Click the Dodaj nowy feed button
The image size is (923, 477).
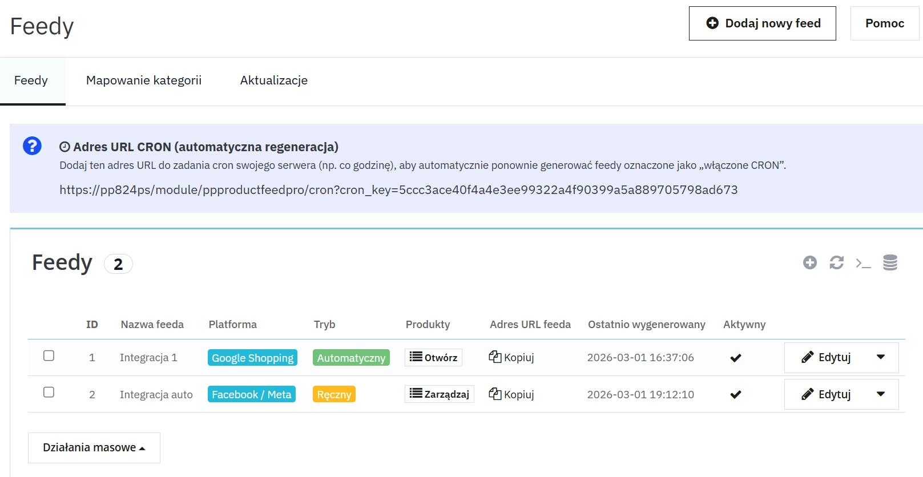pos(762,23)
